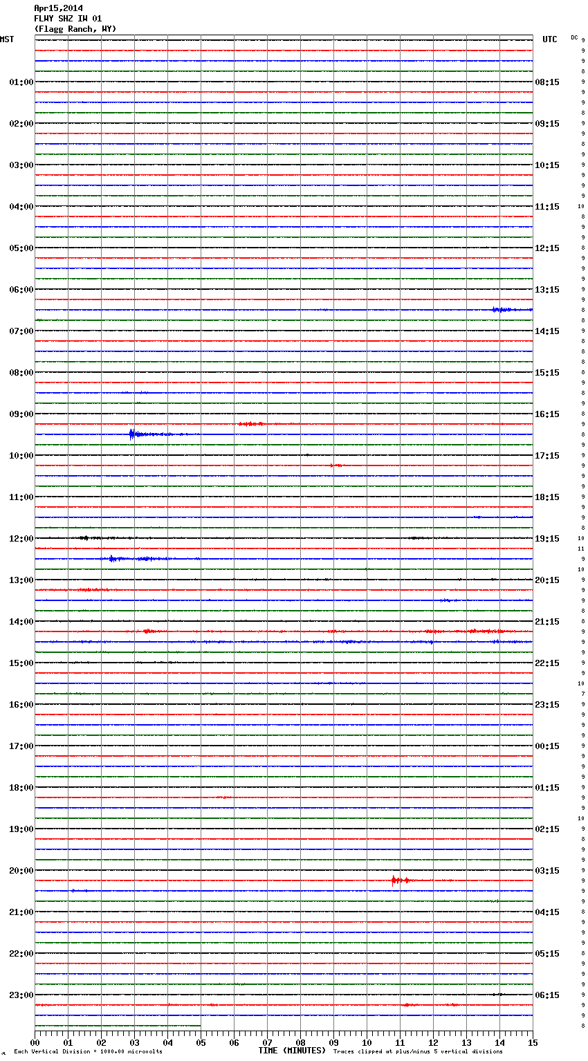Click the 04:15 UTC time label
Viewport: 588px width, 1061px height.
pos(547,912)
